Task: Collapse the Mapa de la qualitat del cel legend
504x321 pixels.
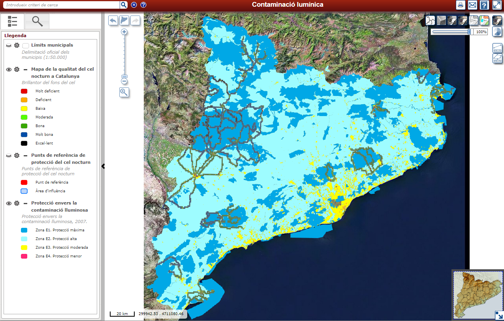Action: (x=25, y=69)
